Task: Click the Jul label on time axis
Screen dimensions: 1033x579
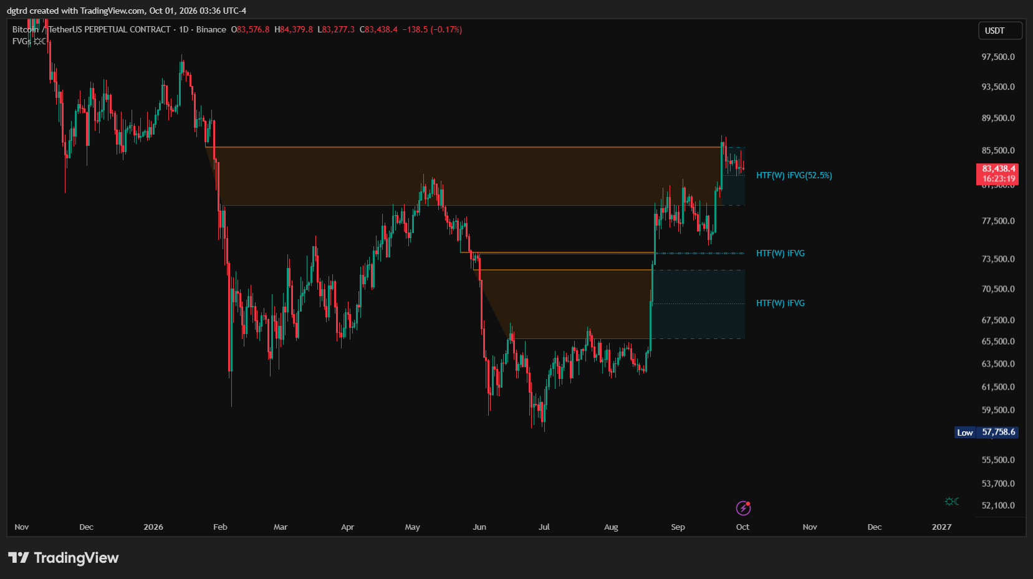Action: tap(544, 527)
